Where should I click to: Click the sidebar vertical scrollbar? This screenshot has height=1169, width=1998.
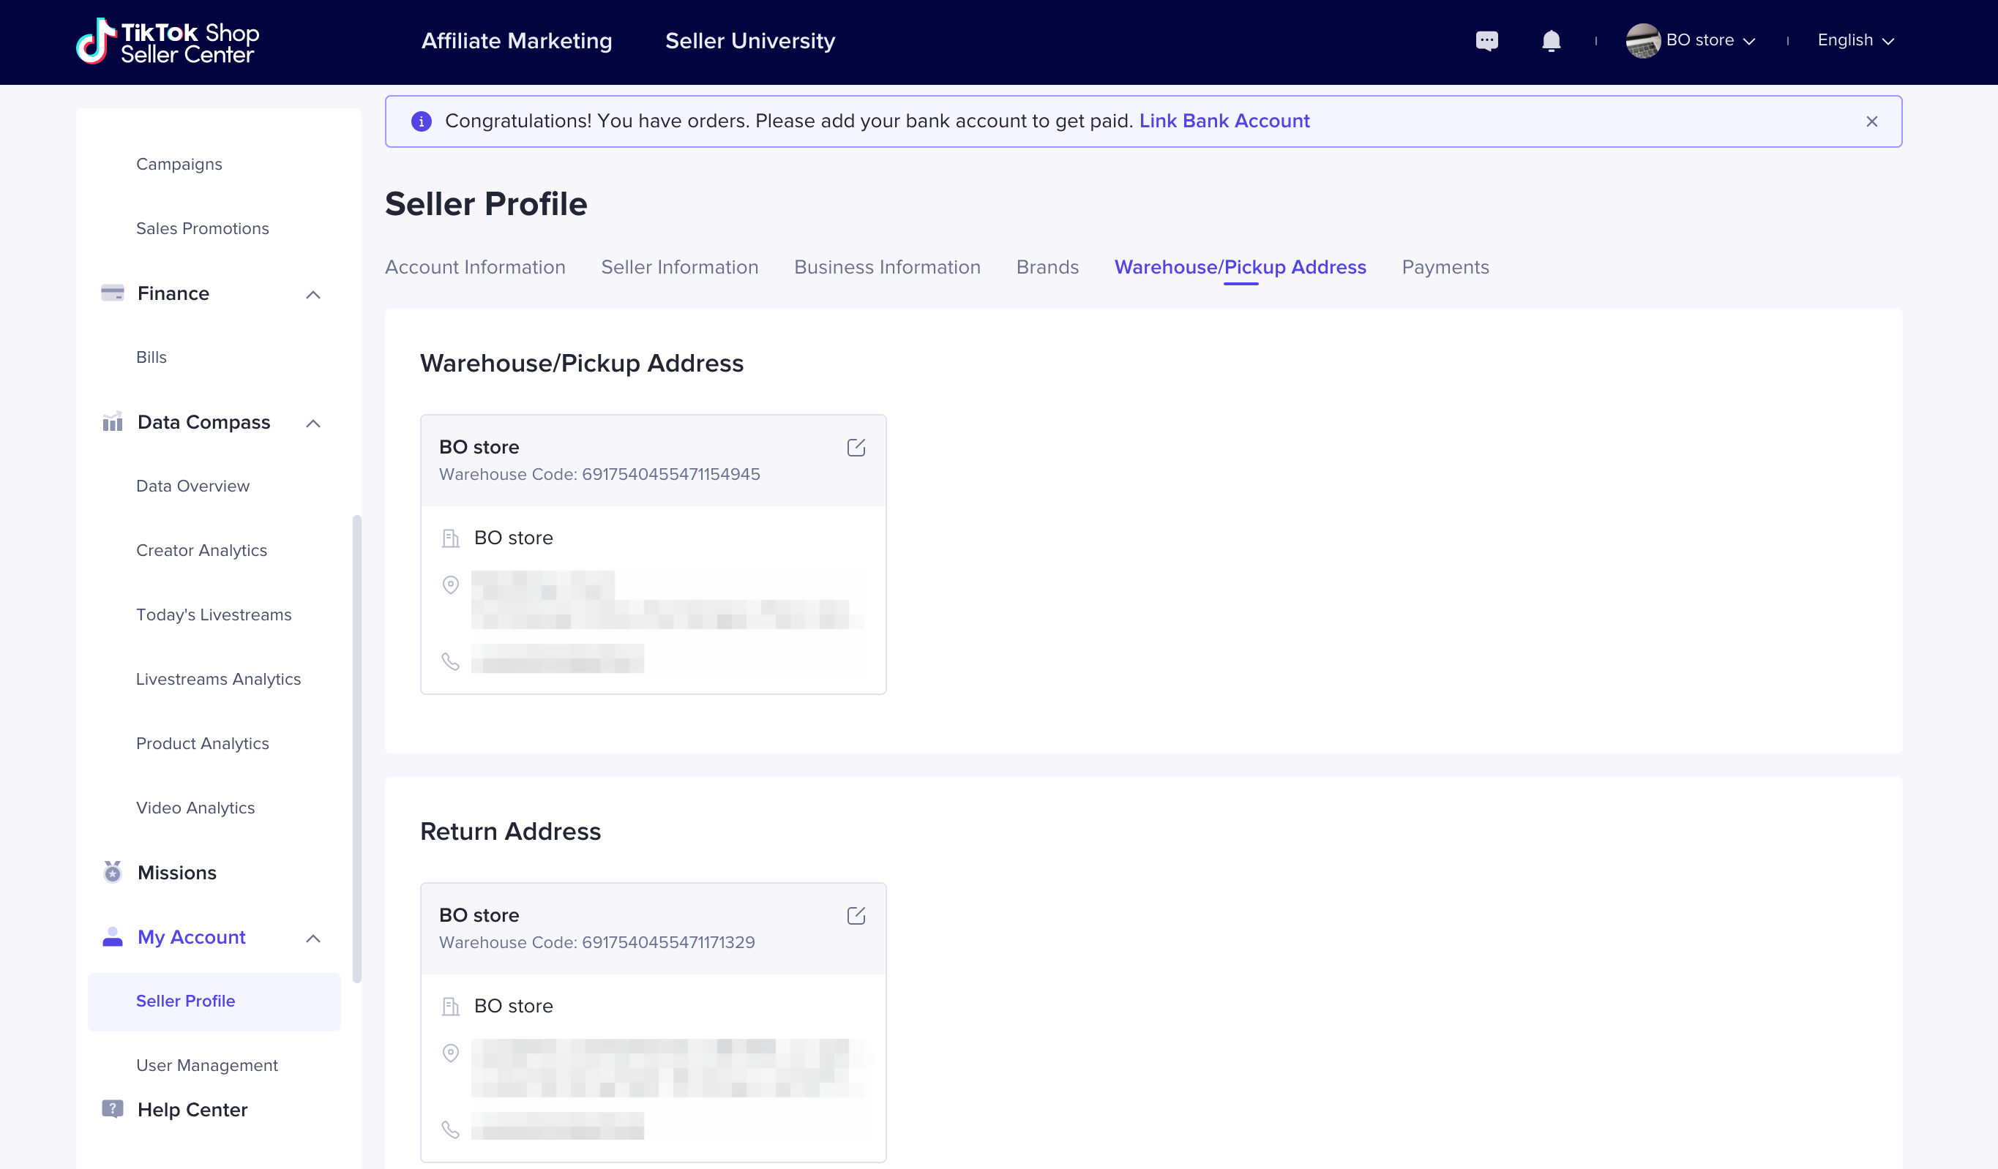coord(357,748)
